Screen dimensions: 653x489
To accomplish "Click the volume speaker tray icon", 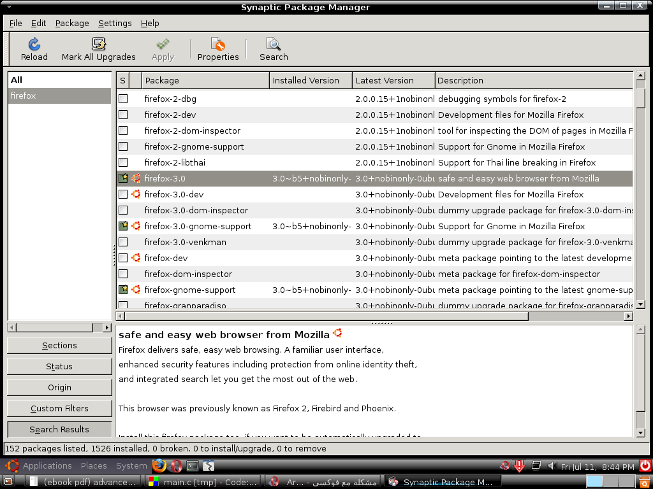I will 552,465.
